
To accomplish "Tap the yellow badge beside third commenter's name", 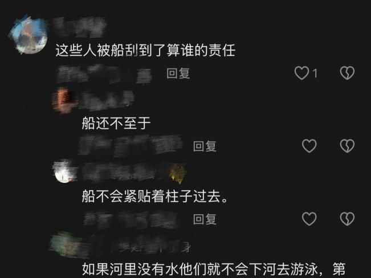I will coord(177,173).
